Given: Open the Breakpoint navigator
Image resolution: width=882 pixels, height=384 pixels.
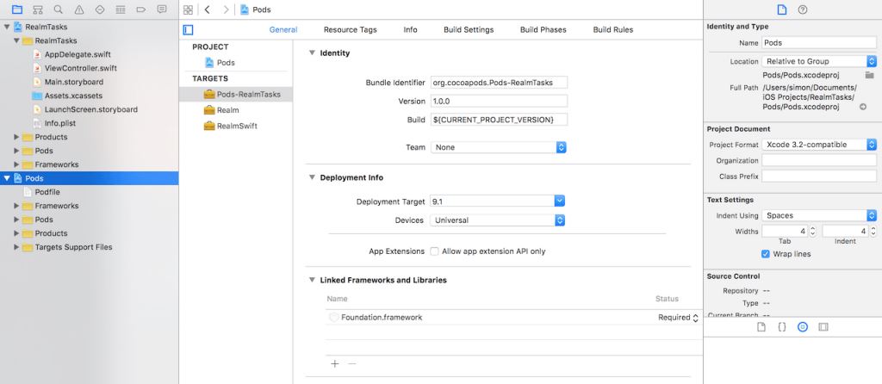Looking at the screenshot, I should (140, 9).
